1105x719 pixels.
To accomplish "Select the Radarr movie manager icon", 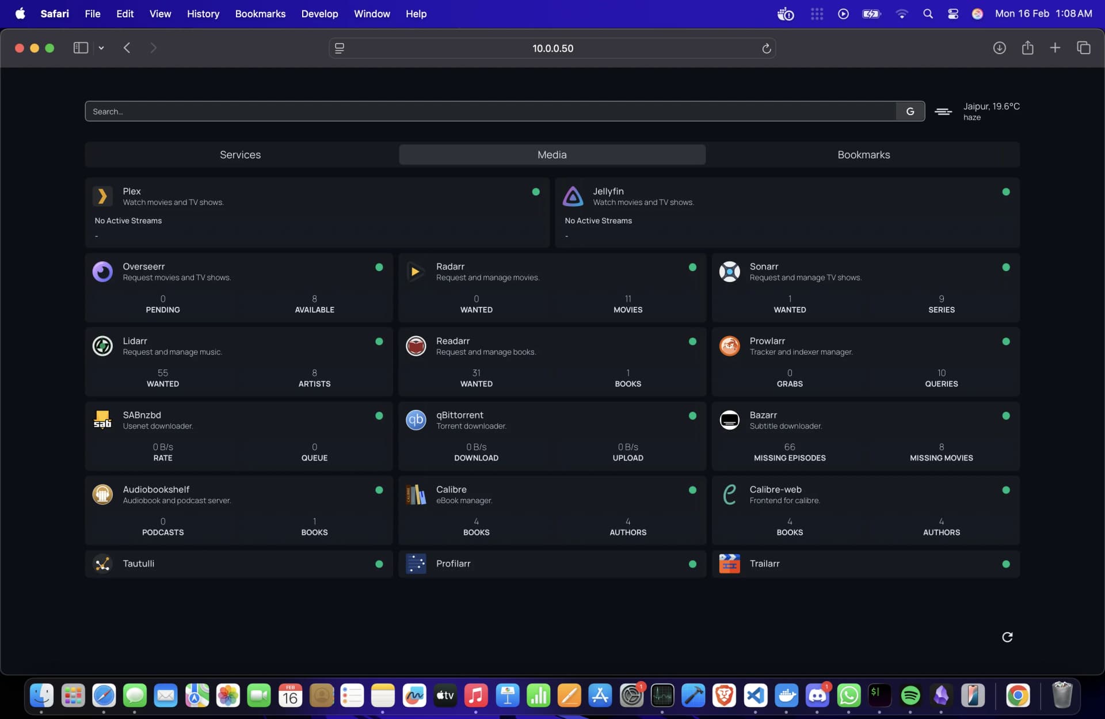I will click(x=416, y=272).
